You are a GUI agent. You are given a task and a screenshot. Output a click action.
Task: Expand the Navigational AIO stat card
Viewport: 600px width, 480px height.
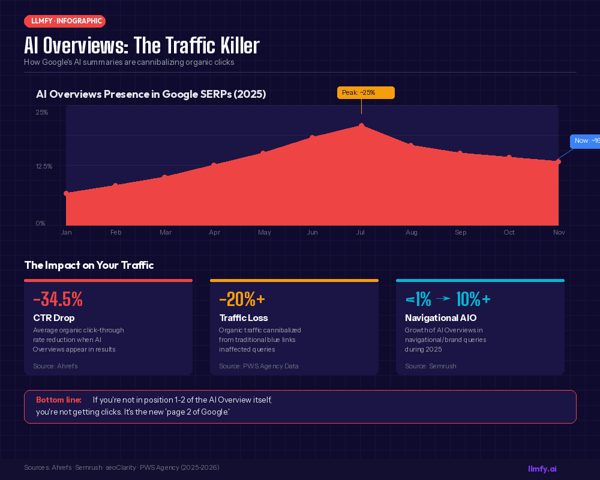click(480, 327)
